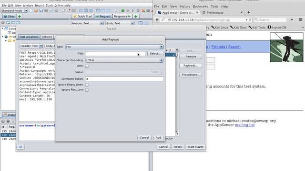Click Add in the Add Payload dialog
The height and width of the screenshot is (171, 305).
(158, 137)
